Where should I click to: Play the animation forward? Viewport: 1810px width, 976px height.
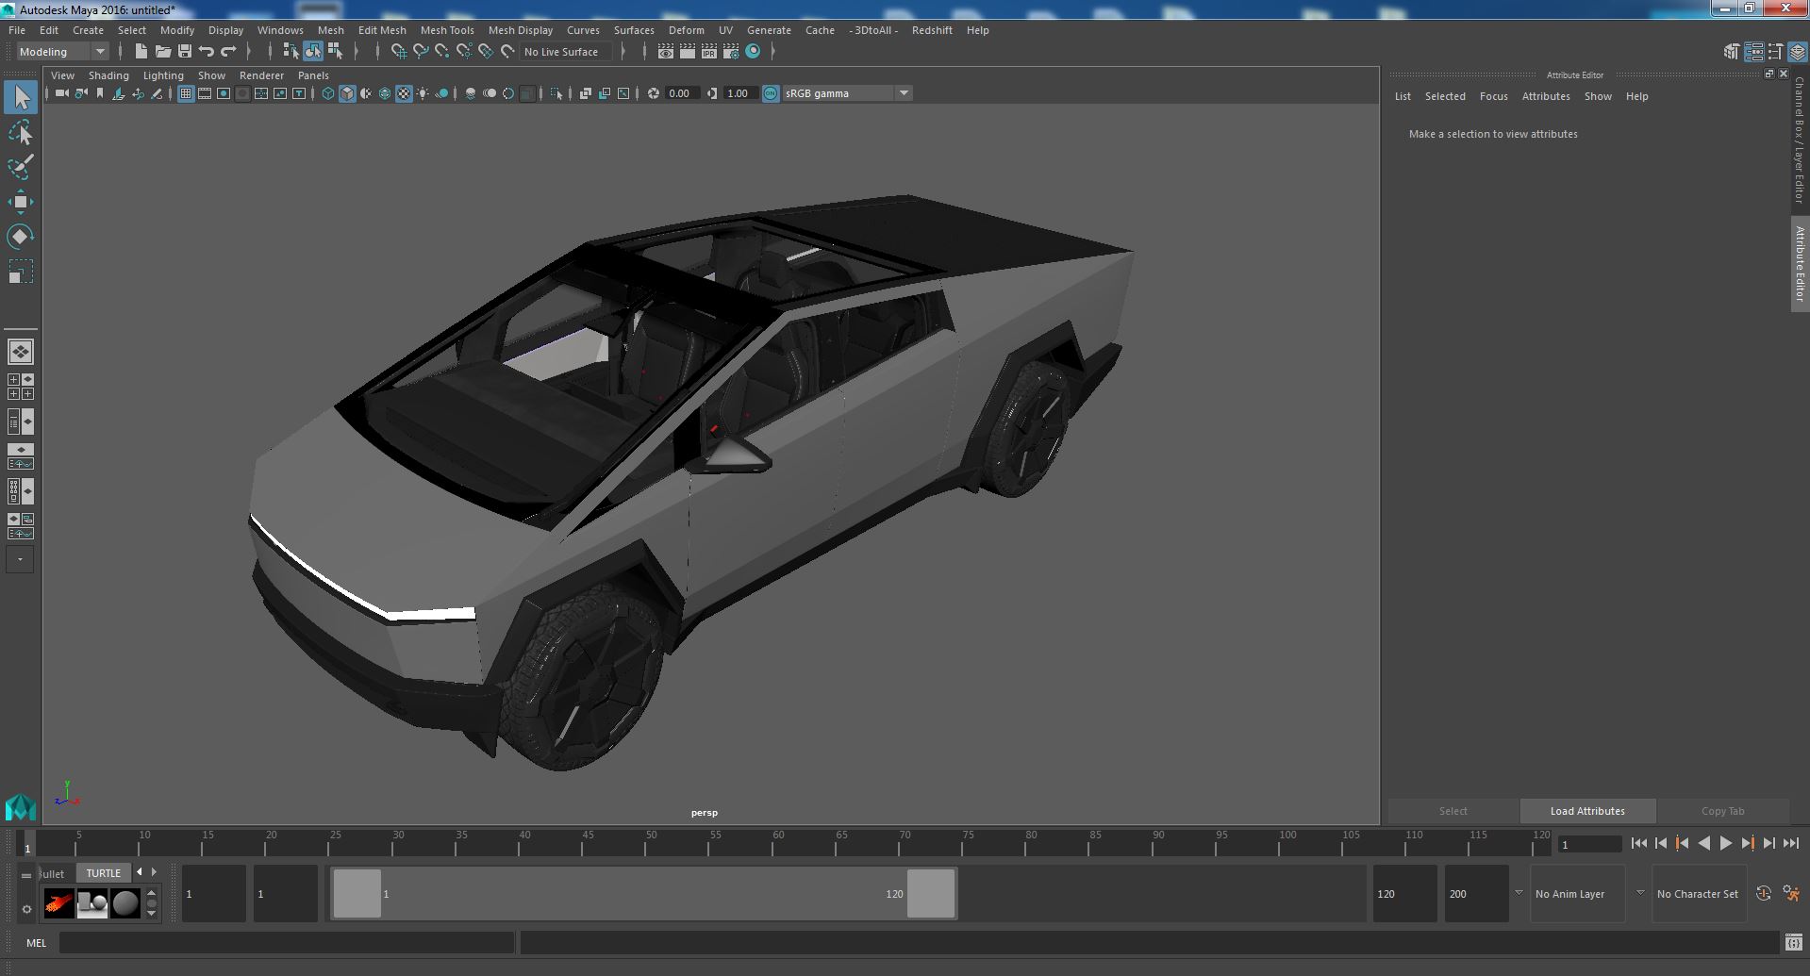tap(1725, 844)
